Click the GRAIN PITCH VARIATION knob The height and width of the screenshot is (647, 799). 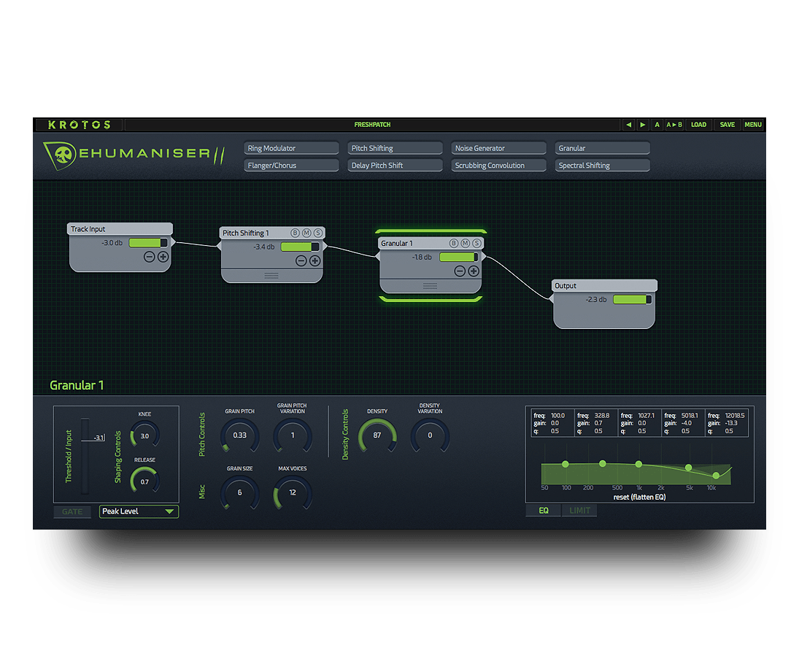[293, 435]
